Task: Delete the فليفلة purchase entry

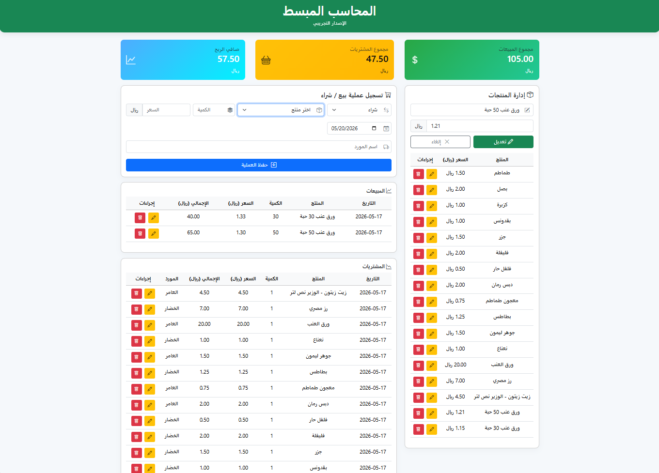Action: (x=137, y=437)
